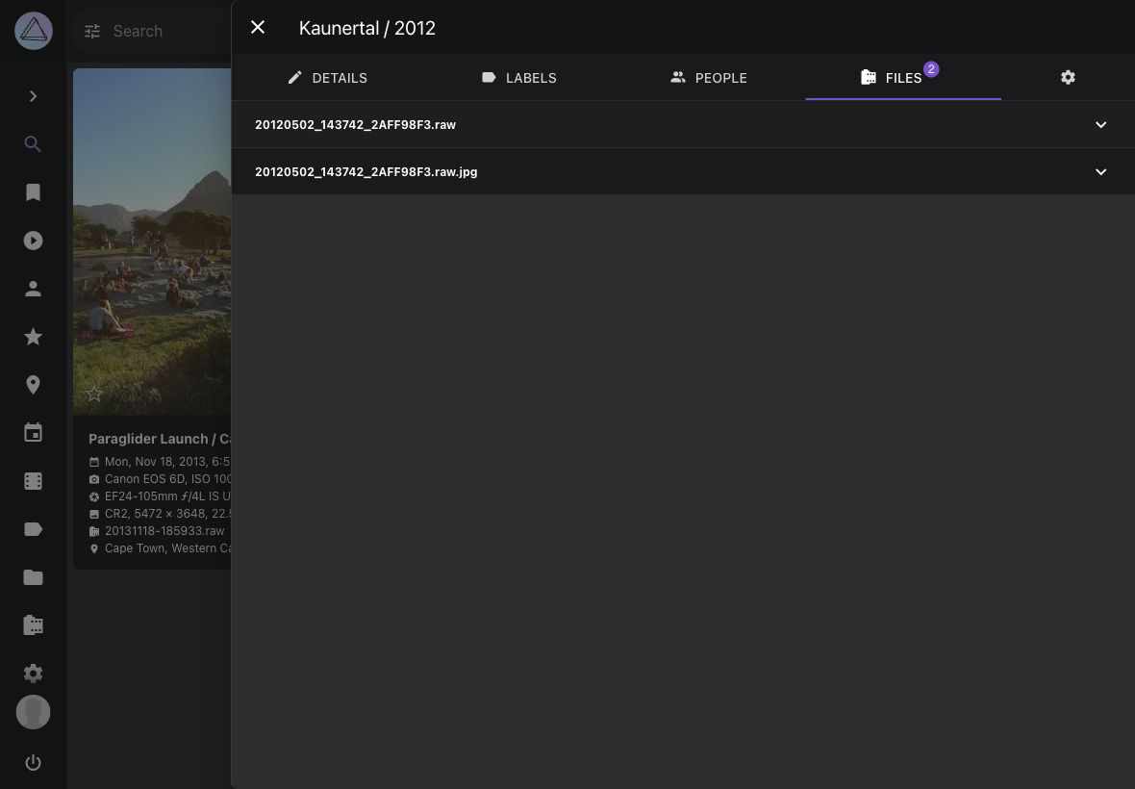Toggle favorite star on the paraglider photo

tap(93, 393)
